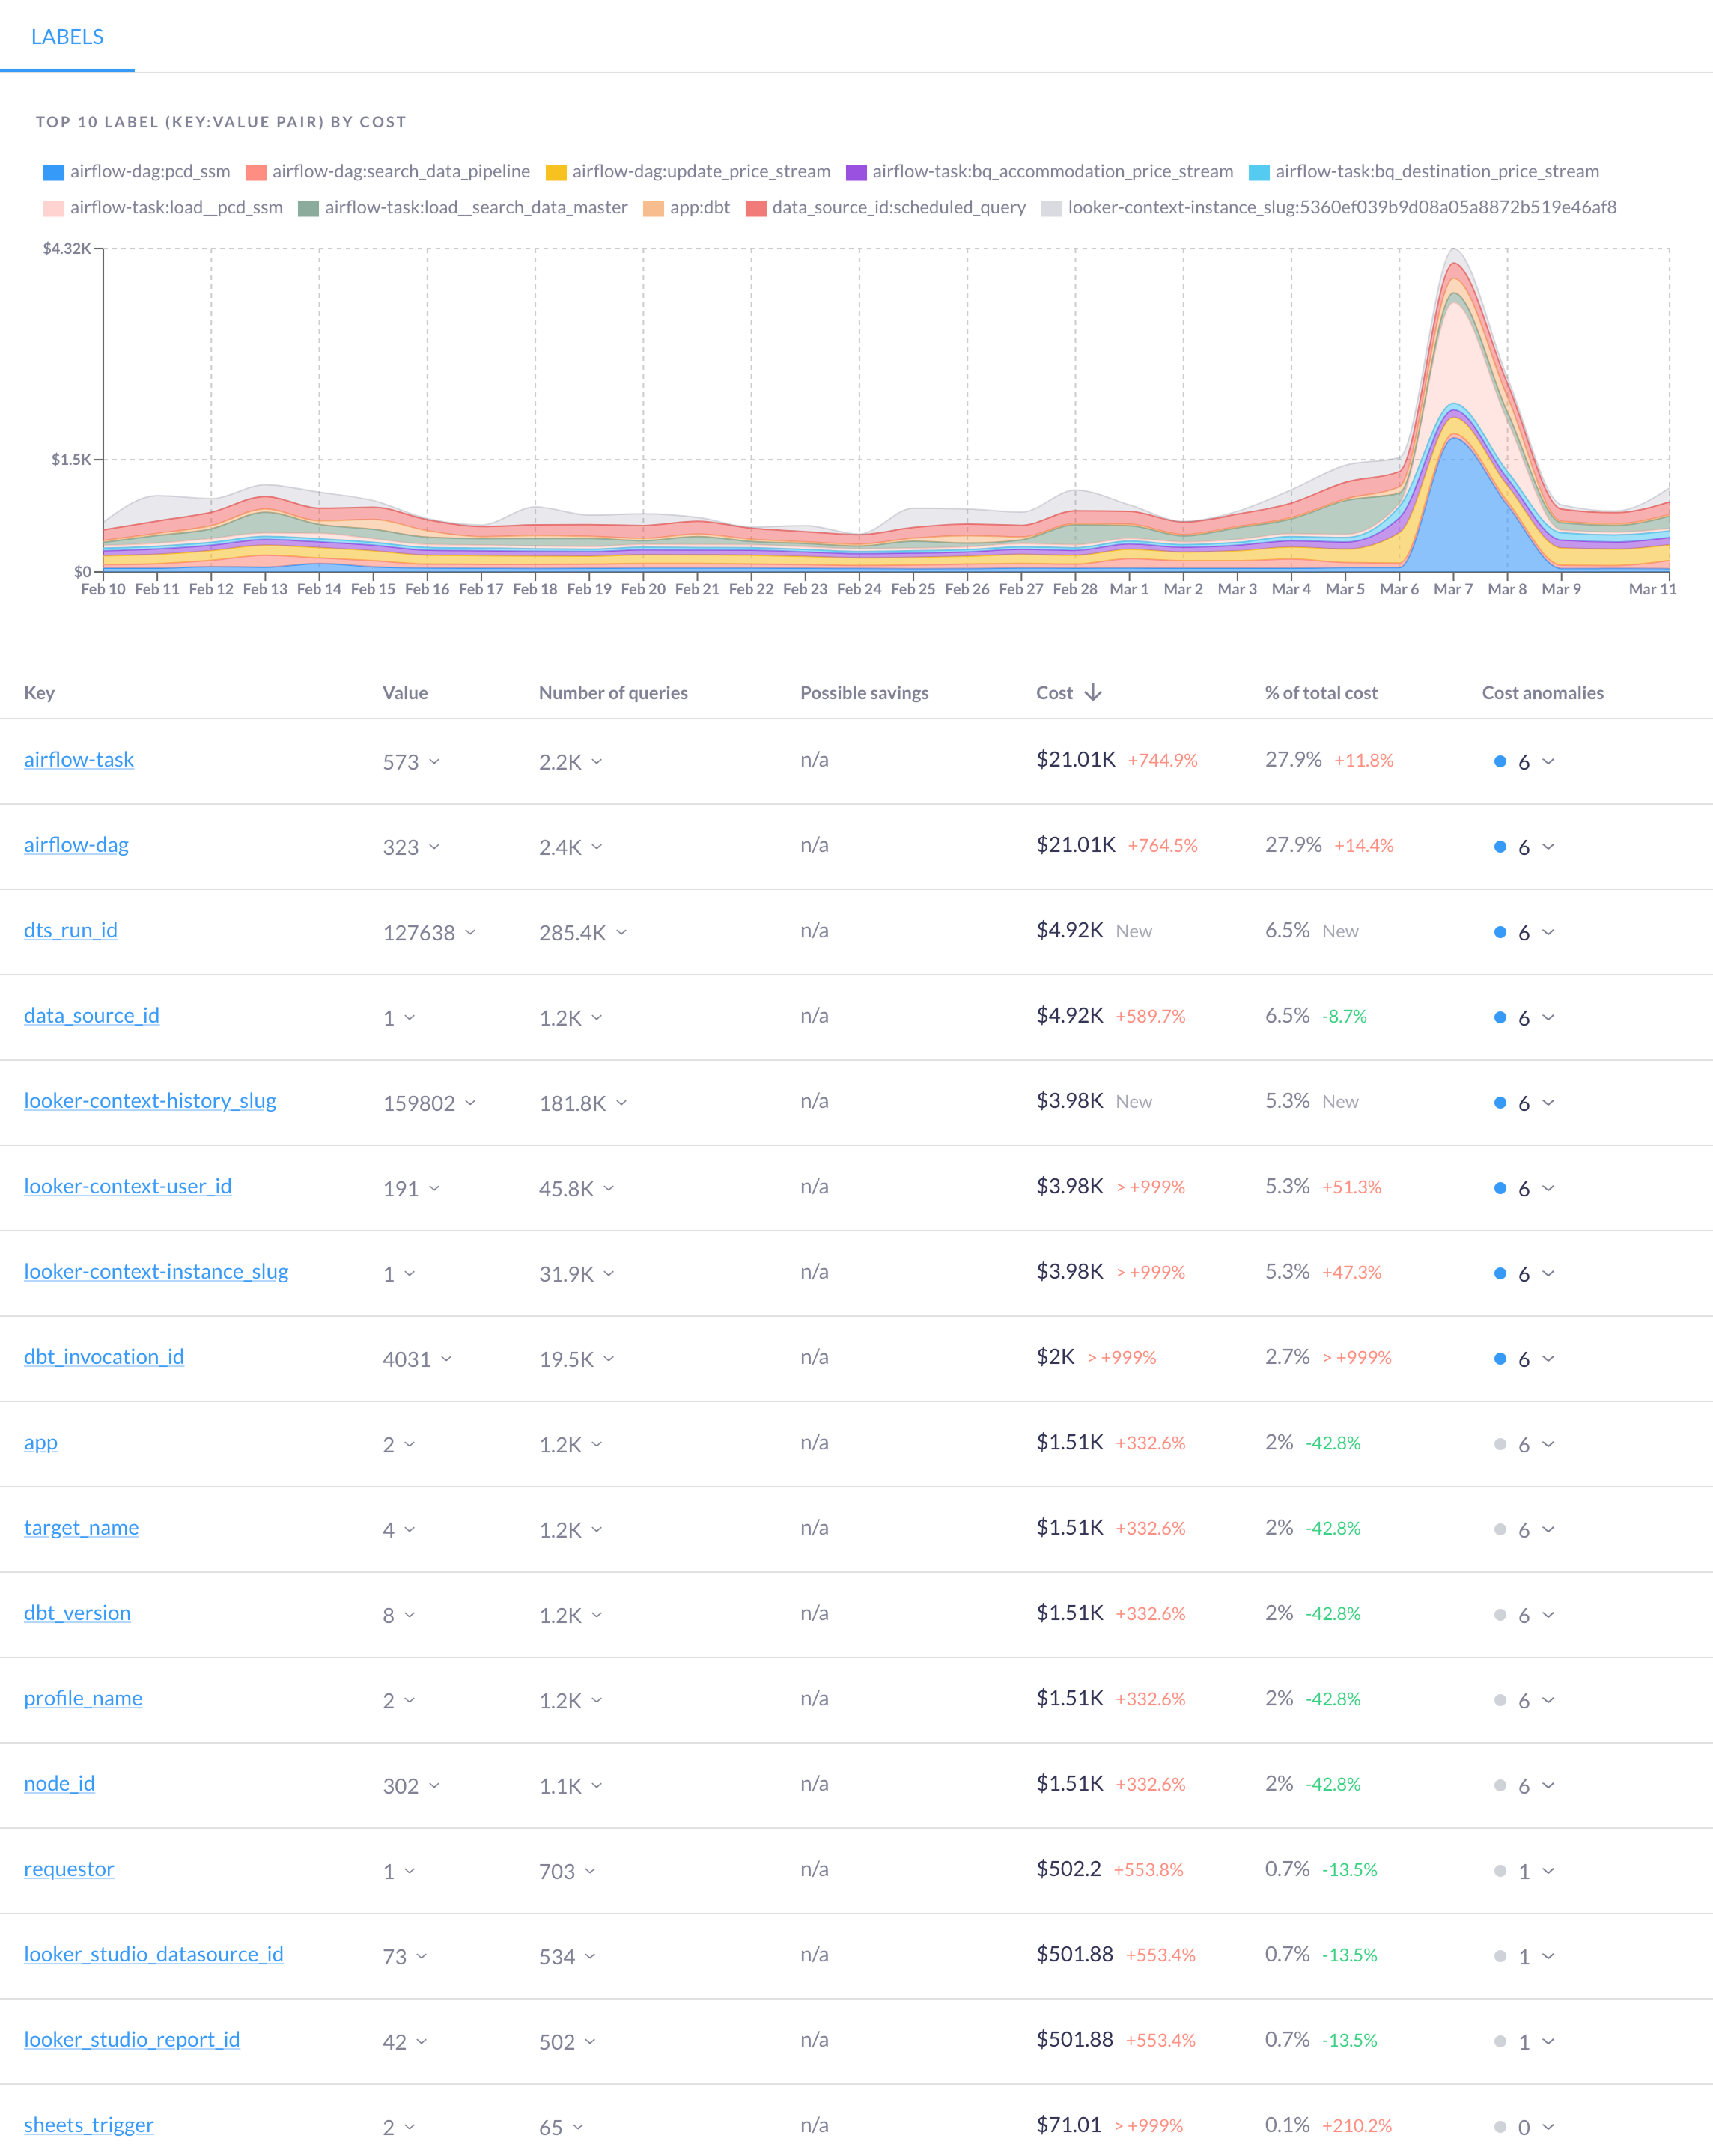
Task: Expand sheets_trigger anomalies chevron
Action: [1548, 2127]
